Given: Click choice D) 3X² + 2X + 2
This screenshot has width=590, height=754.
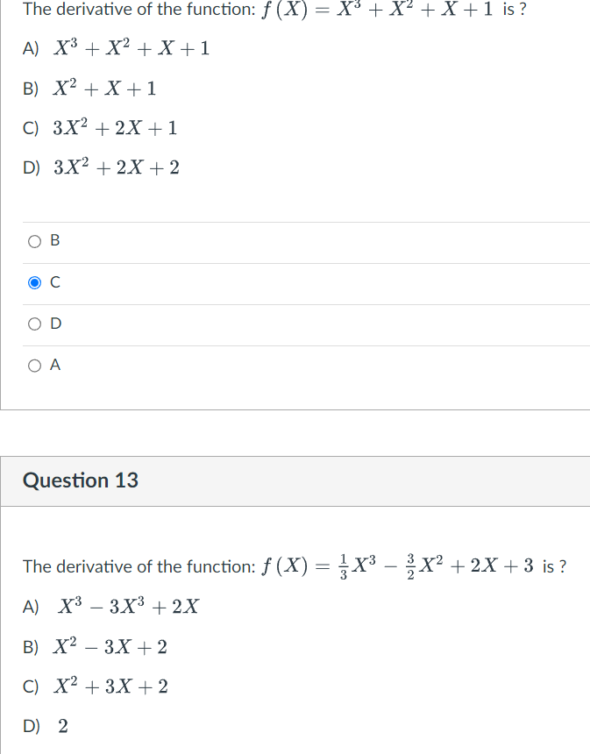Looking at the screenshot, I should tap(101, 167).
